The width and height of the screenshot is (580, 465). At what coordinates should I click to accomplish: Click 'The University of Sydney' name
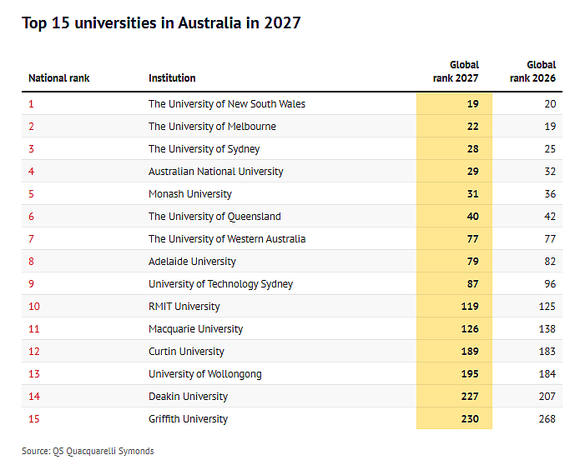coord(204,149)
